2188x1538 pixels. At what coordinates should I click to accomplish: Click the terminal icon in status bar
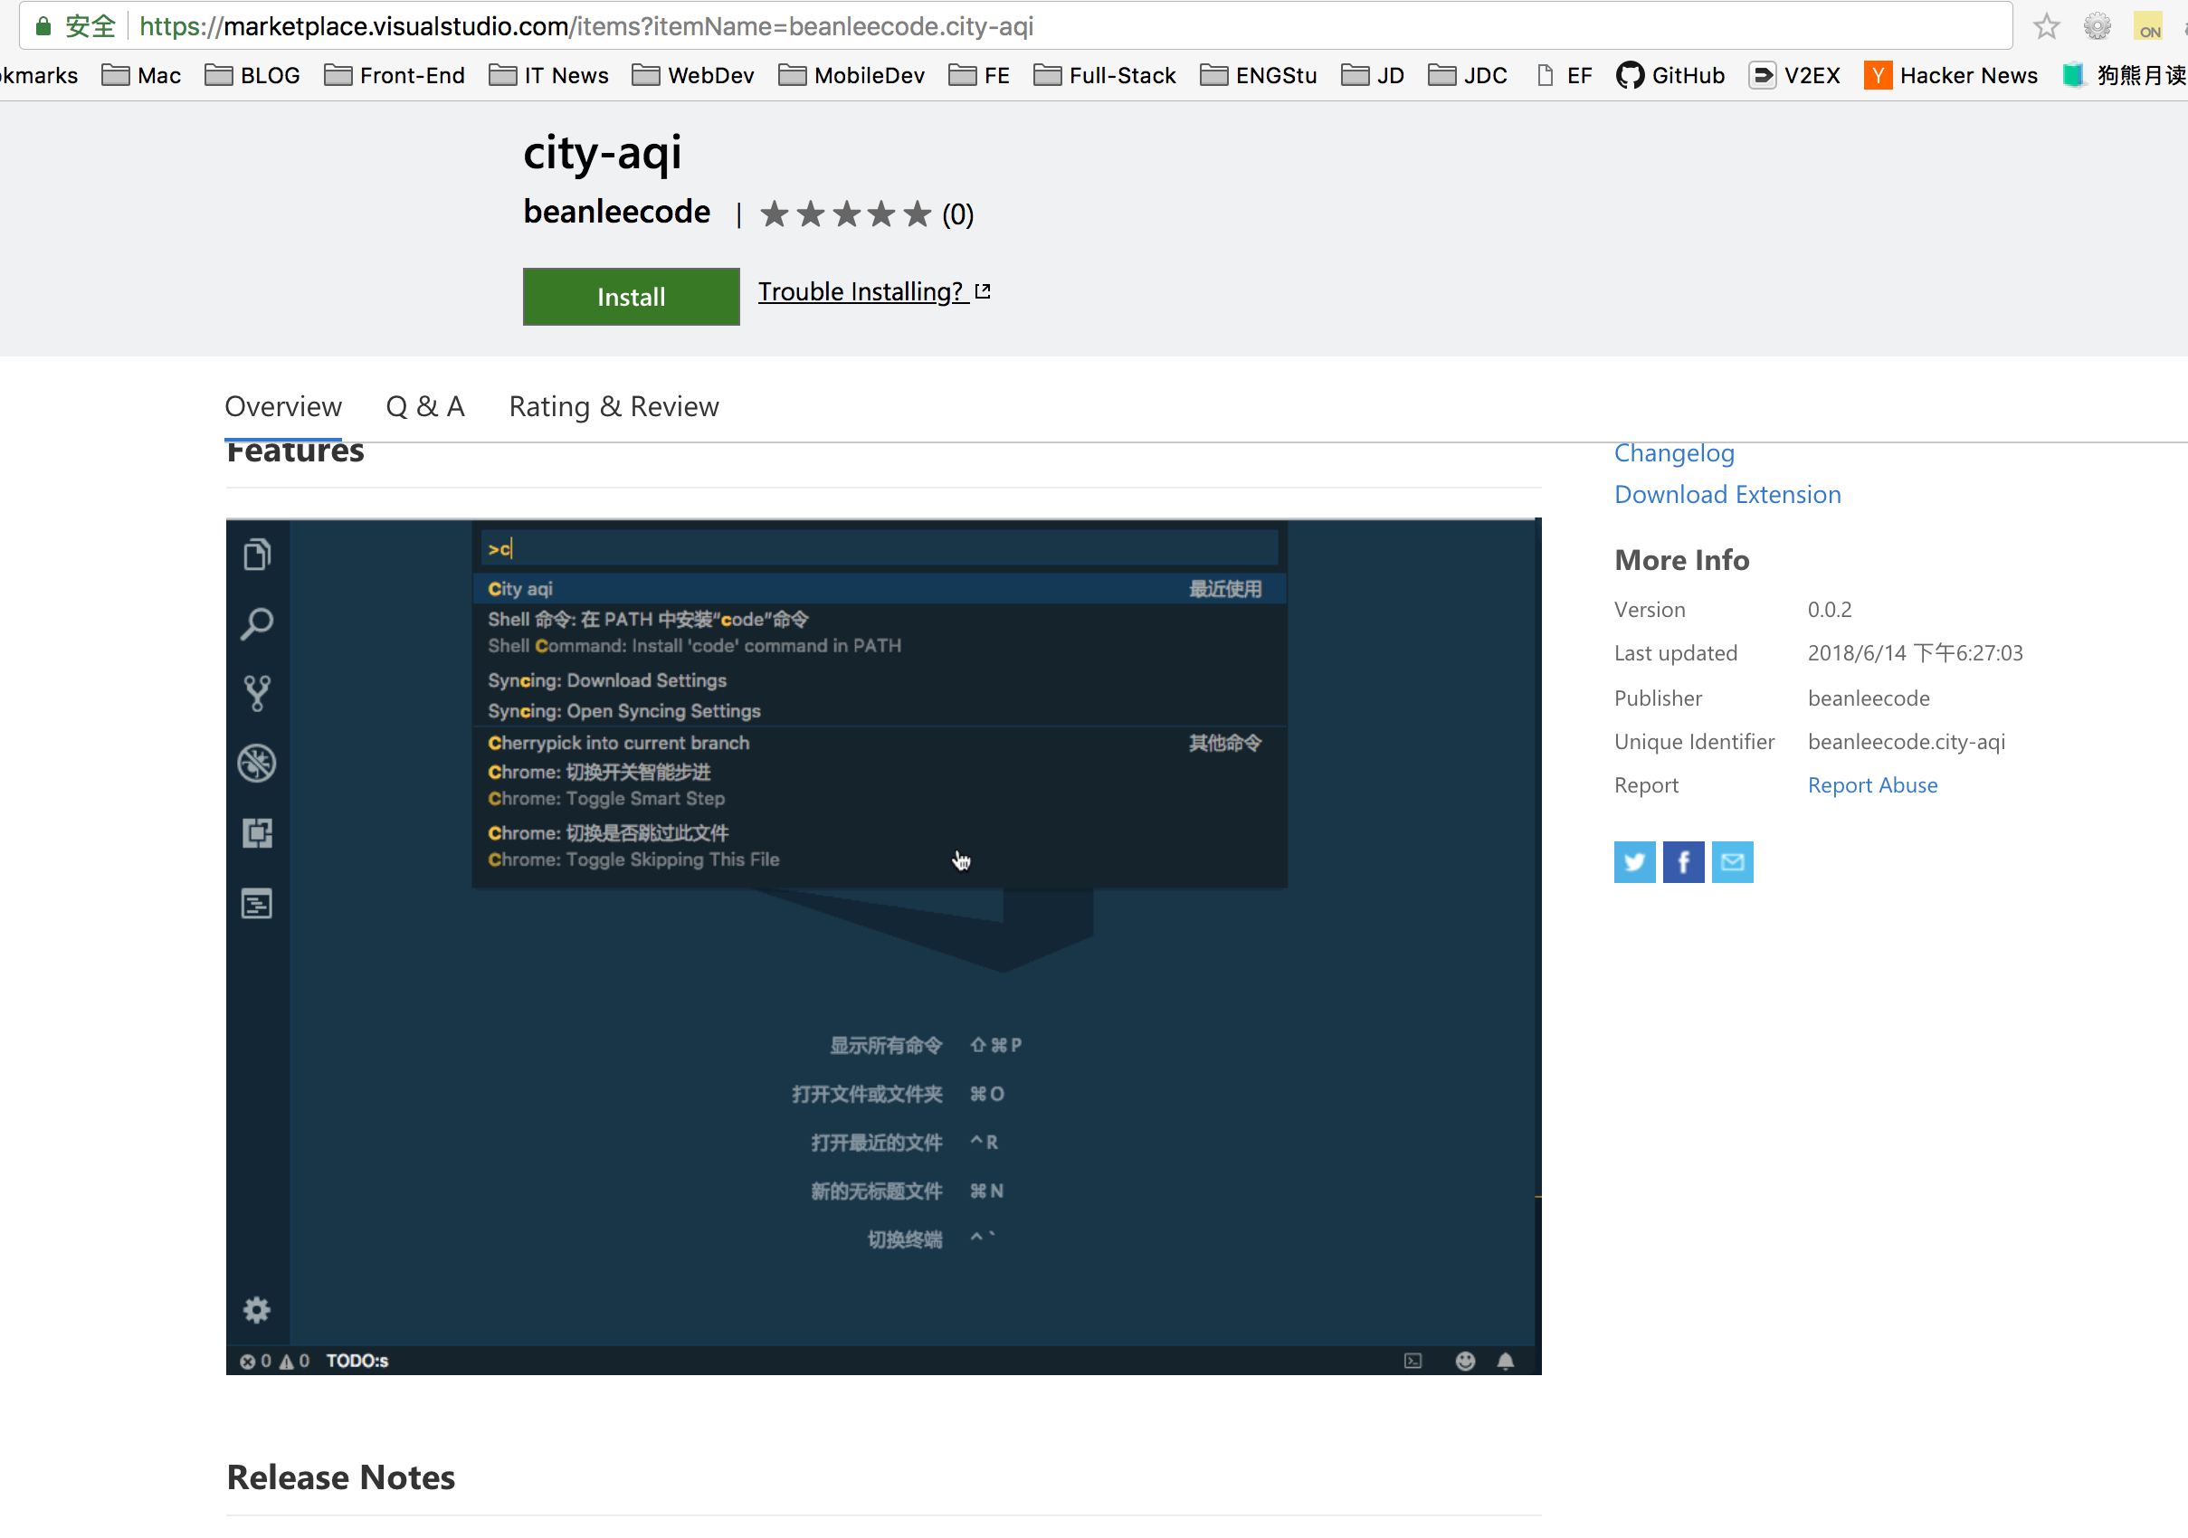[x=1413, y=1361]
